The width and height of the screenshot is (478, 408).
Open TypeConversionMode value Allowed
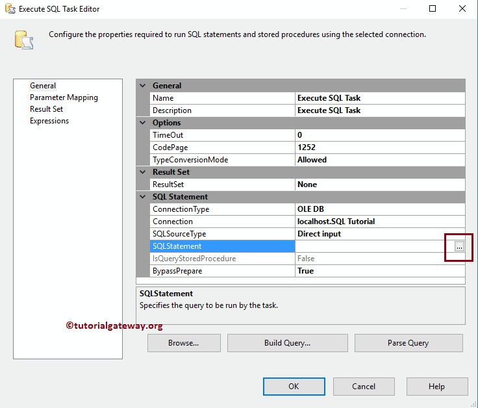pos(380,160)
